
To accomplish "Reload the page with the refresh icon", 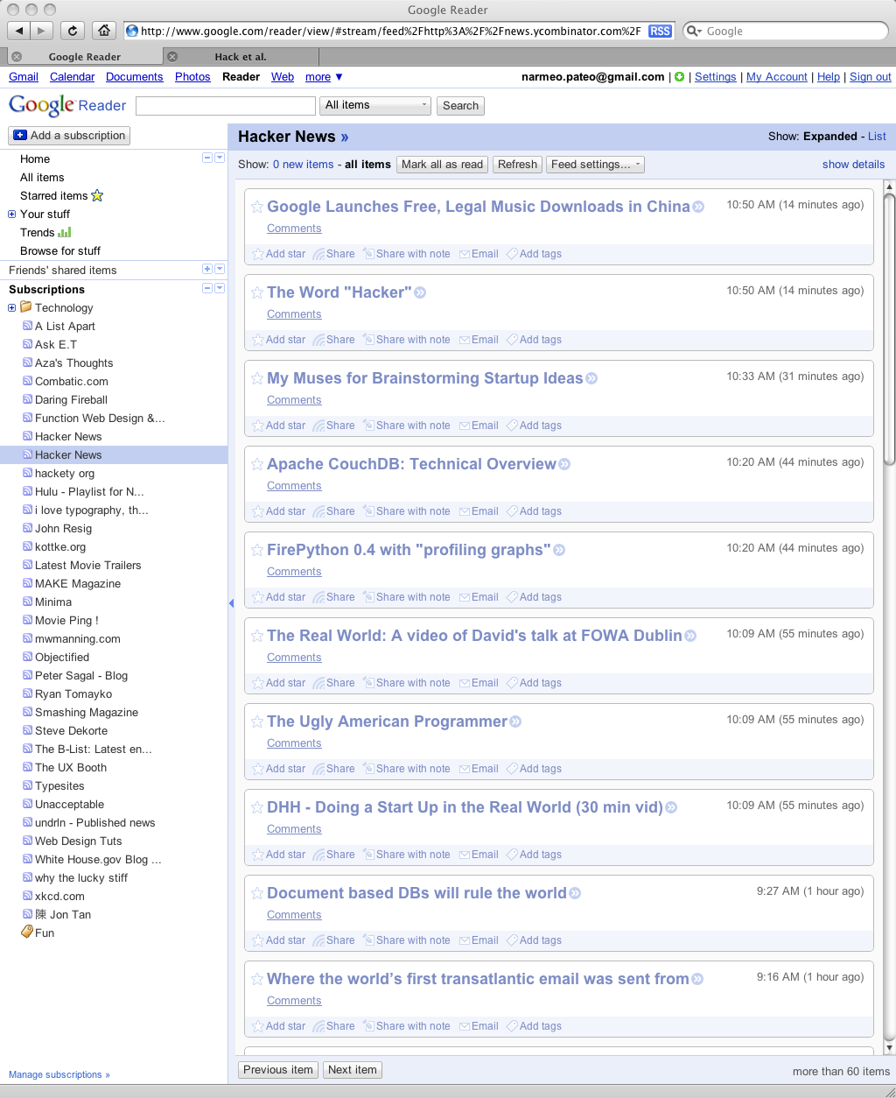I will (73, 31).
